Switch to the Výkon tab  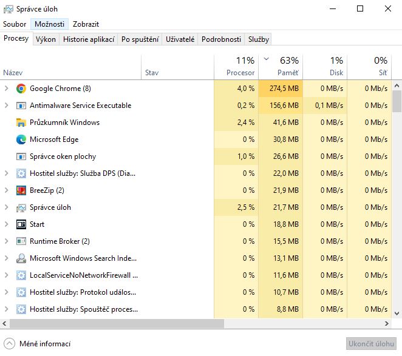(x=46, y=39)
